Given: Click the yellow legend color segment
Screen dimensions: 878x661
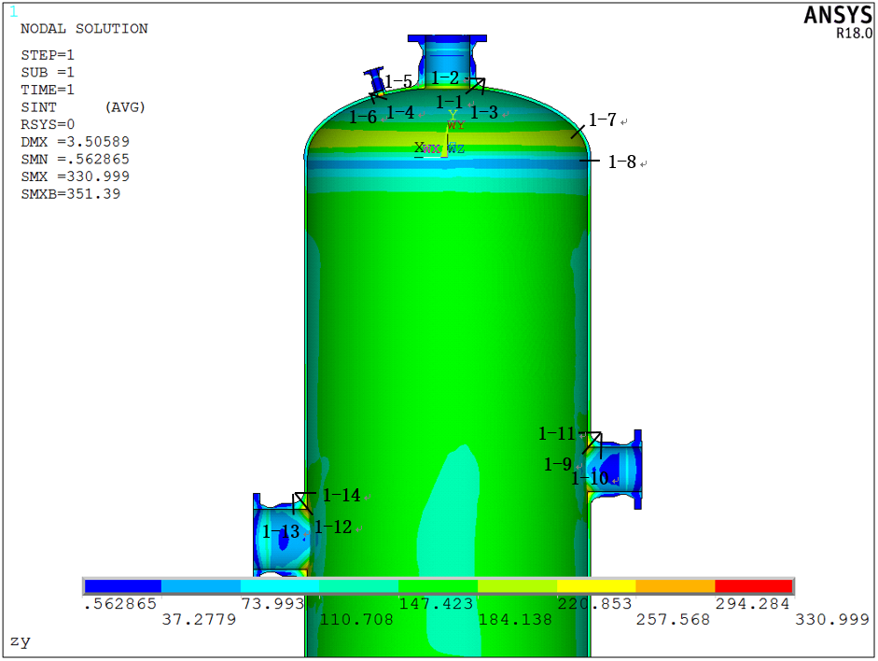Looking at the screenshot, I should 596,586.
